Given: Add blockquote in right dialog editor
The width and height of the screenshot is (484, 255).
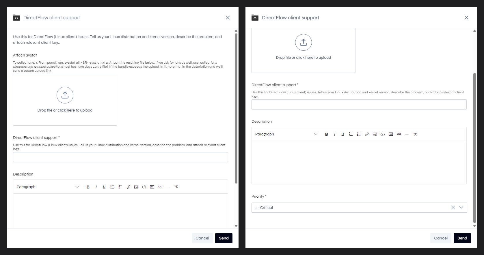Looking at the screenshot, I should pos(399,134).
